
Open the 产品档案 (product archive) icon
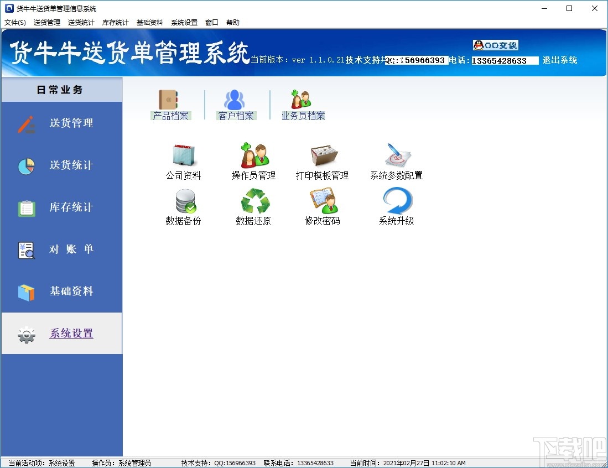pos(171,105)
